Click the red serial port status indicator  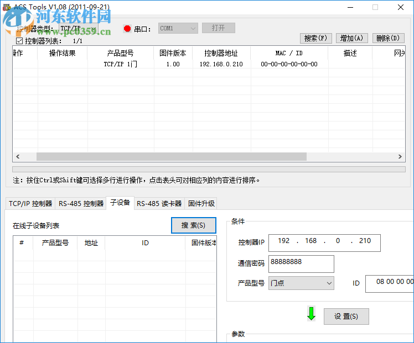(127, 29)
